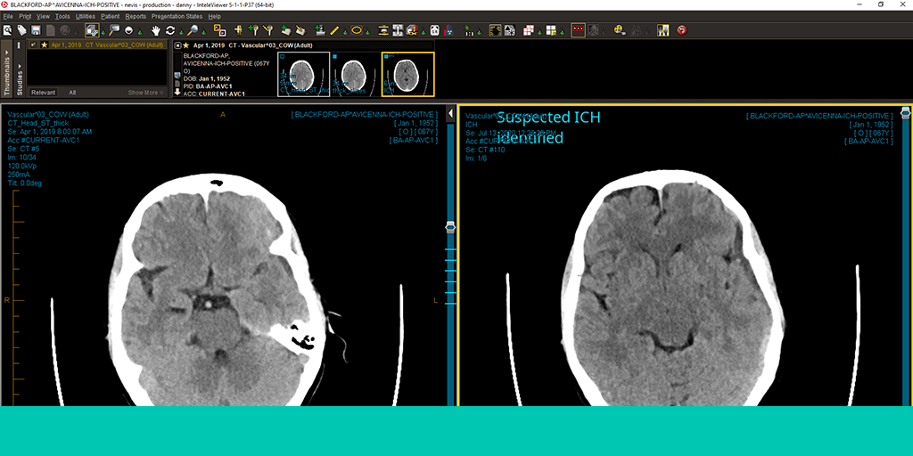This screenshot has height=456, width=913.
Task: Click the add key image icon
Action: coord(253,30)
